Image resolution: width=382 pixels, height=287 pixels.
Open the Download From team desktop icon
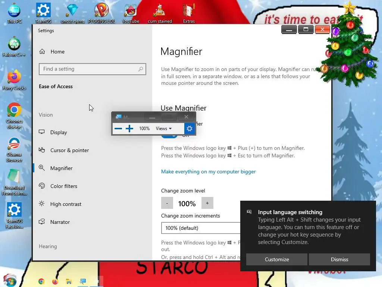(x=14, y=182)
